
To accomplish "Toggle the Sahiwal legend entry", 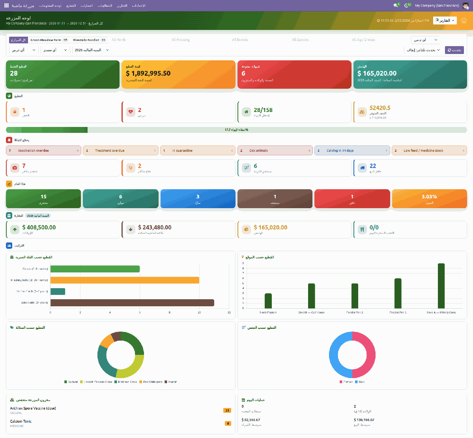I will 71,382.
